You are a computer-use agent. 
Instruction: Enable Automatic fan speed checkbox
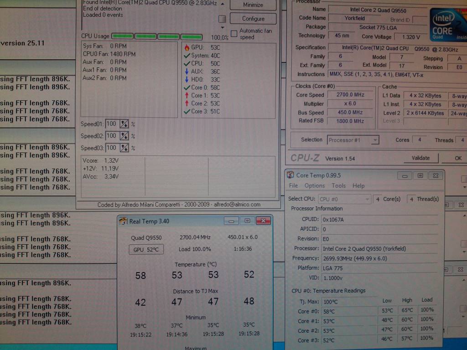click(234, 33)
